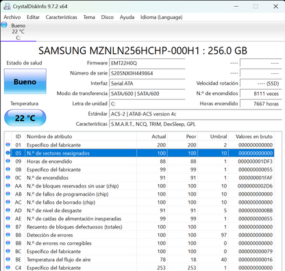Click the status orb of attribute row 0C
Viewport: 285px width, 271px height.
(8, 177)
